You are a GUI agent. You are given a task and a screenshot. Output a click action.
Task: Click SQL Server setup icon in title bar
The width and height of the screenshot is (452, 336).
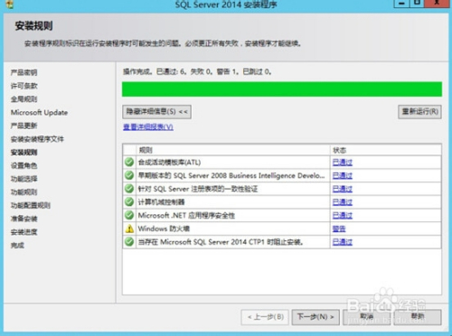point(9,4)
